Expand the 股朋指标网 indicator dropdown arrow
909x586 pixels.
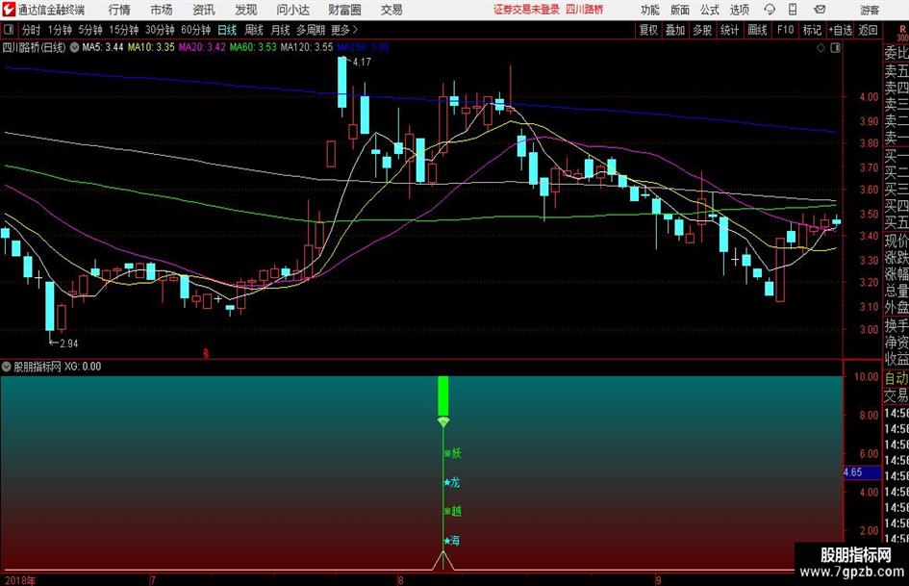point(7,367)
